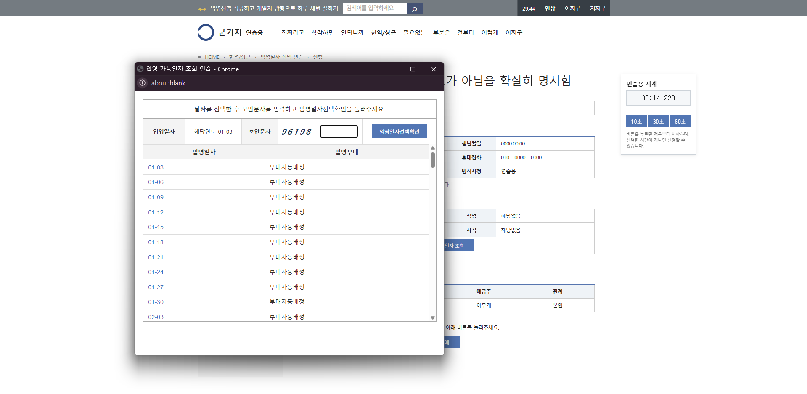Open the 착각하면 menu item

(x=323, y=32)
